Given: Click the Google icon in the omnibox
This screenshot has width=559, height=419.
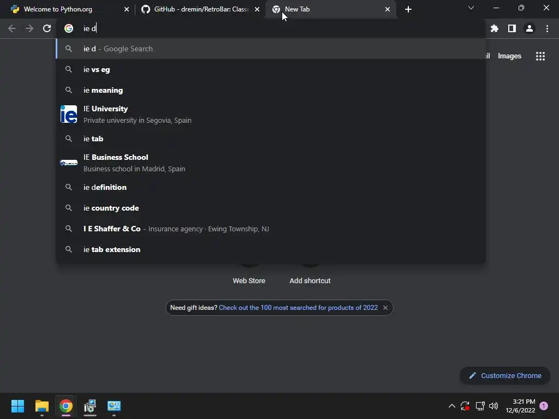Looking at the screenshot, I should pyautogui.click(x=69, y=28).
